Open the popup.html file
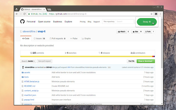Screen dimensions: 176x110 29,100
